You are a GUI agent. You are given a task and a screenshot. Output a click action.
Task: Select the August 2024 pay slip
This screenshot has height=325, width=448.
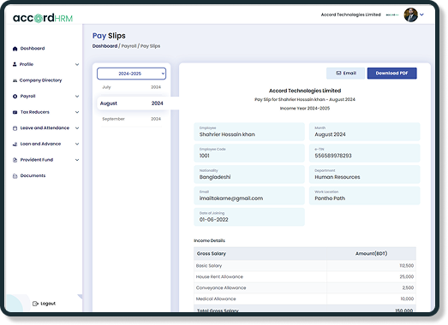click(x=131, y=103)
